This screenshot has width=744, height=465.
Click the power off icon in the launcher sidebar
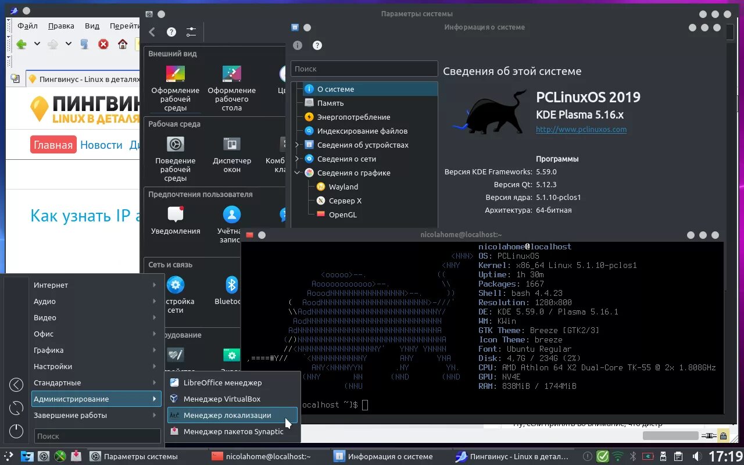pos(16,431)
